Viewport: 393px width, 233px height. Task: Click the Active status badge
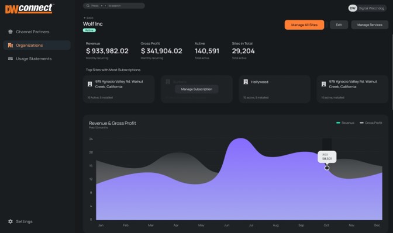(89, 30)
